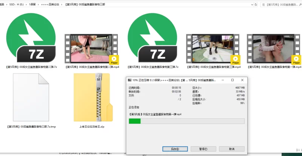Click the 已处理 label
The width and height of the screenshot is (302, 156).
click(x=197, y=95)
